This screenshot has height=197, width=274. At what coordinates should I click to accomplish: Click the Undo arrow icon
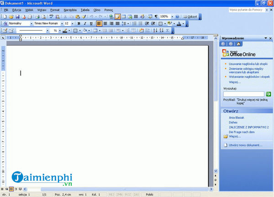(x=91, y=16)
